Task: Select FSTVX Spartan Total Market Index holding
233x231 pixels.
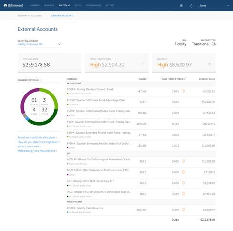Action: point(141,113)
